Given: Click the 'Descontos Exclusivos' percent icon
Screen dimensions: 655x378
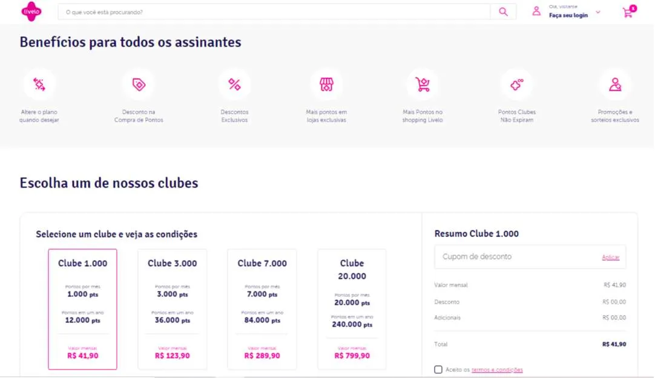Looking at the screenshot, I should tap(234, 85).
